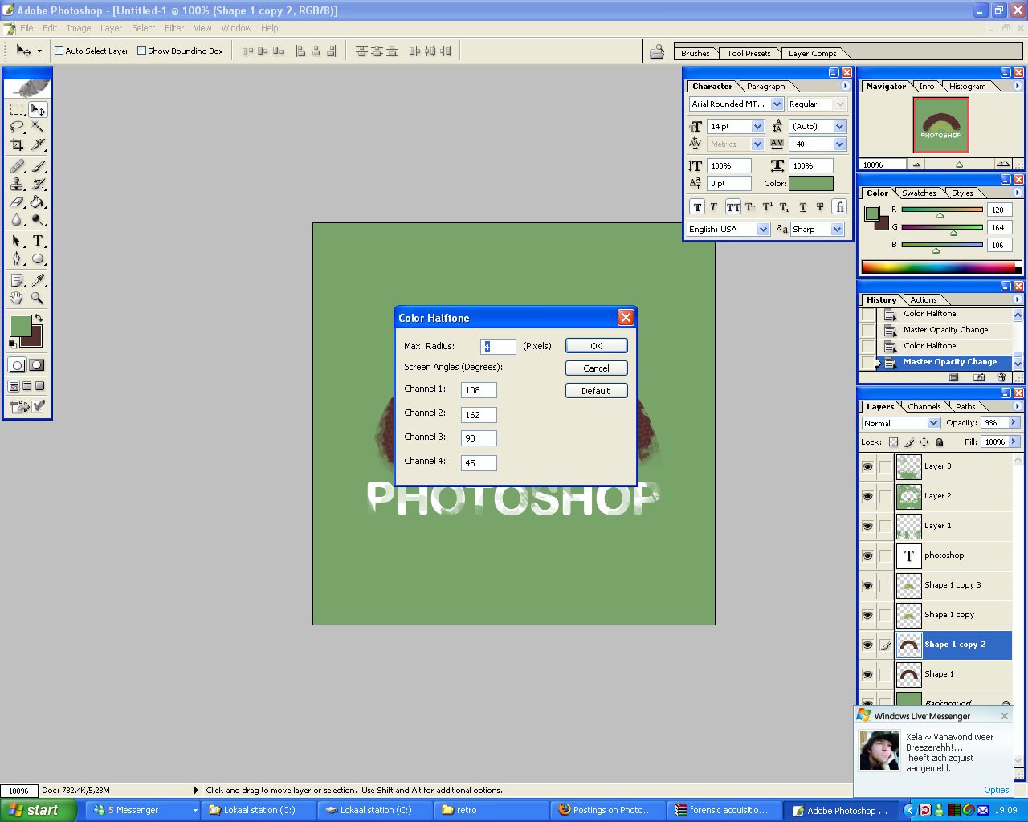
Task: Open the Image menu
Action: [x=79, y=28]
